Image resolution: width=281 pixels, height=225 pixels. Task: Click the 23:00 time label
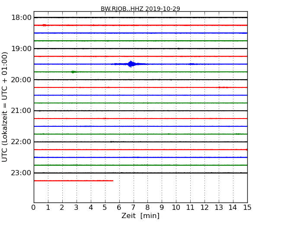pyautogui.click(x=21, y=173)
